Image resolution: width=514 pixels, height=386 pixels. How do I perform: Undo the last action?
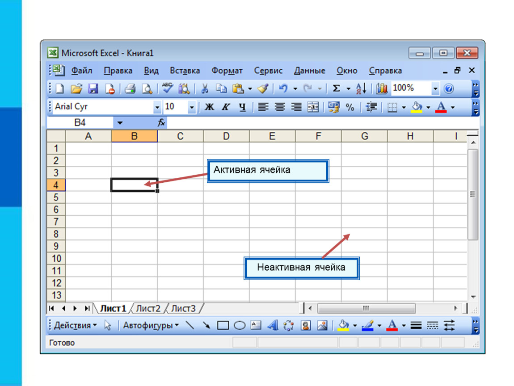click(283, 88)
